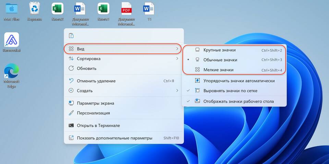The width and height of the screenshot is (329, 164).
Task: Click the Word file named 11
Action: [149, 9]
